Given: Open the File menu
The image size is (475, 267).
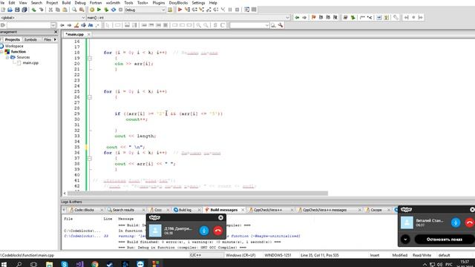Looking at the screenshot, I should (x=2, y=3).
